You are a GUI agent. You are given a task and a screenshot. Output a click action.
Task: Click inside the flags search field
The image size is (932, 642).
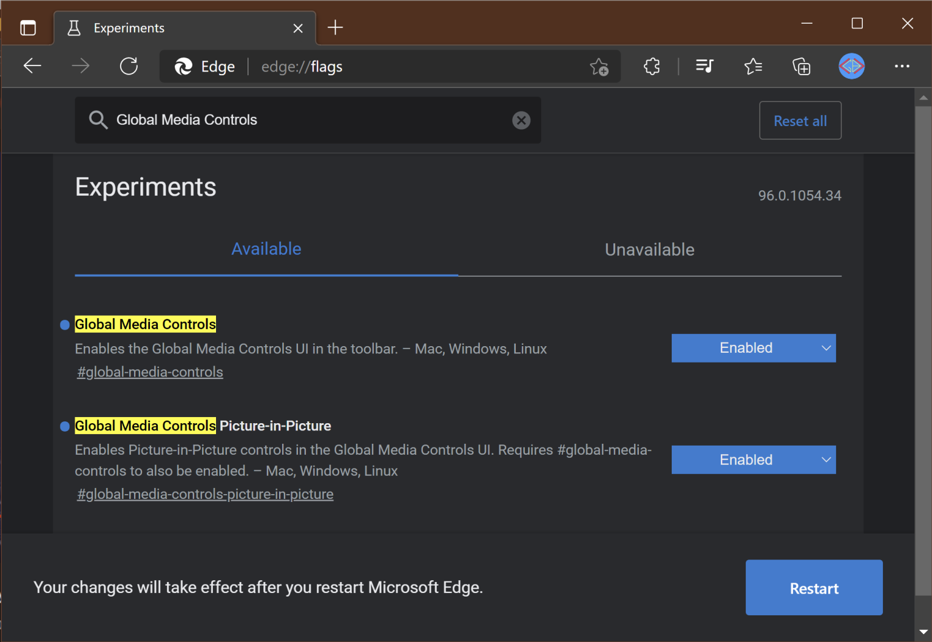303,120
